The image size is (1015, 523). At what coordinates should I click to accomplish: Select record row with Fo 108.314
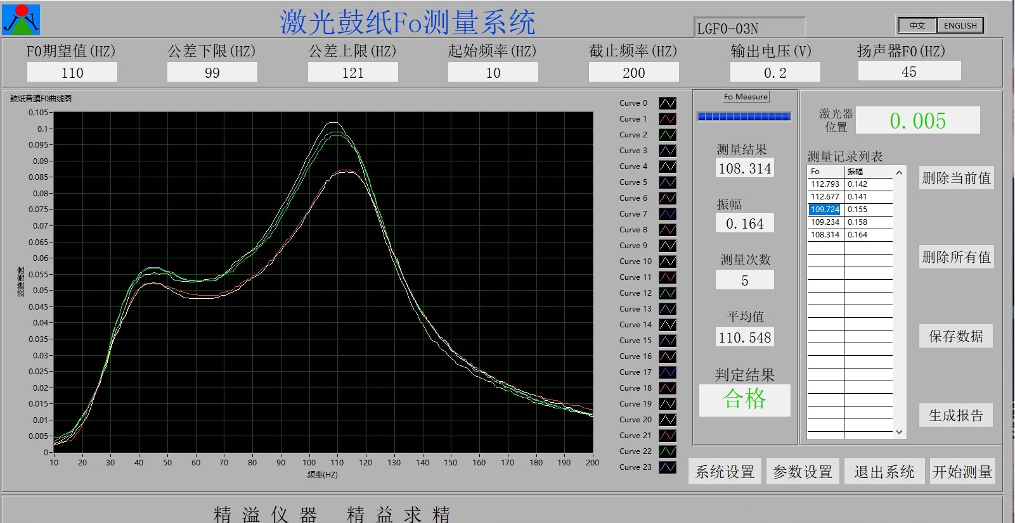(850, 235)
